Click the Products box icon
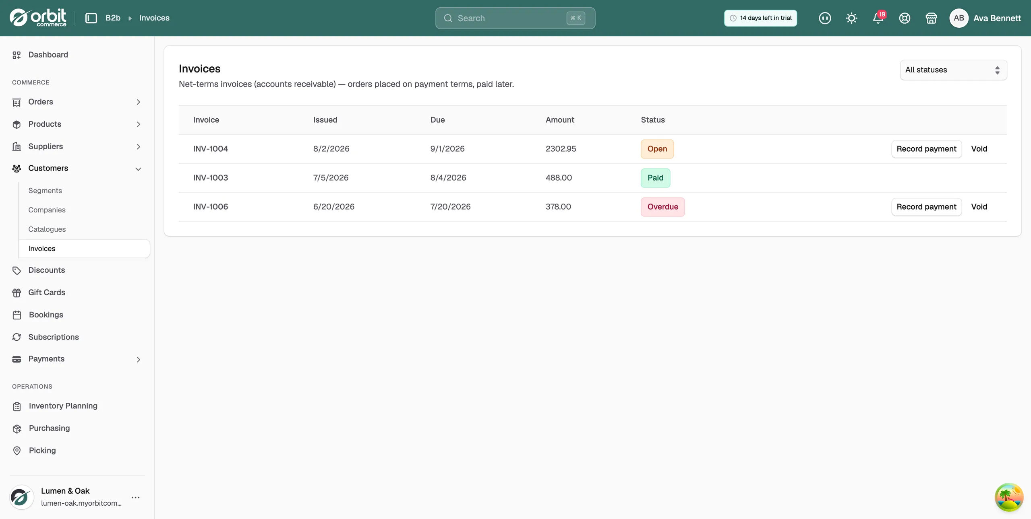This screenshot has width=1031, height=519. (x=17, y=124)
